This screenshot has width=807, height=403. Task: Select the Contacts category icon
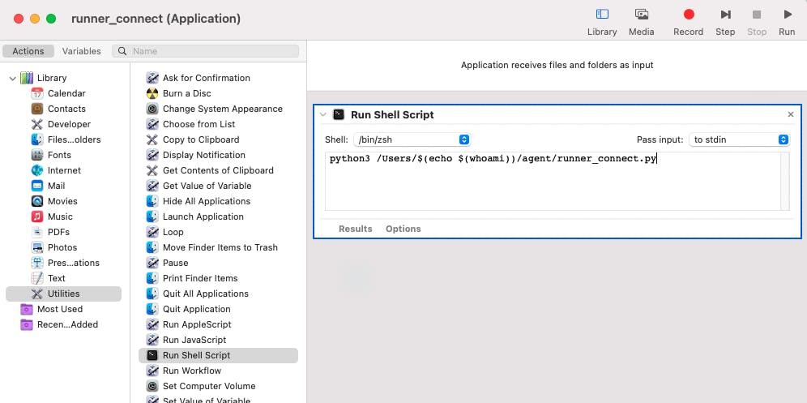pos(37,109)
